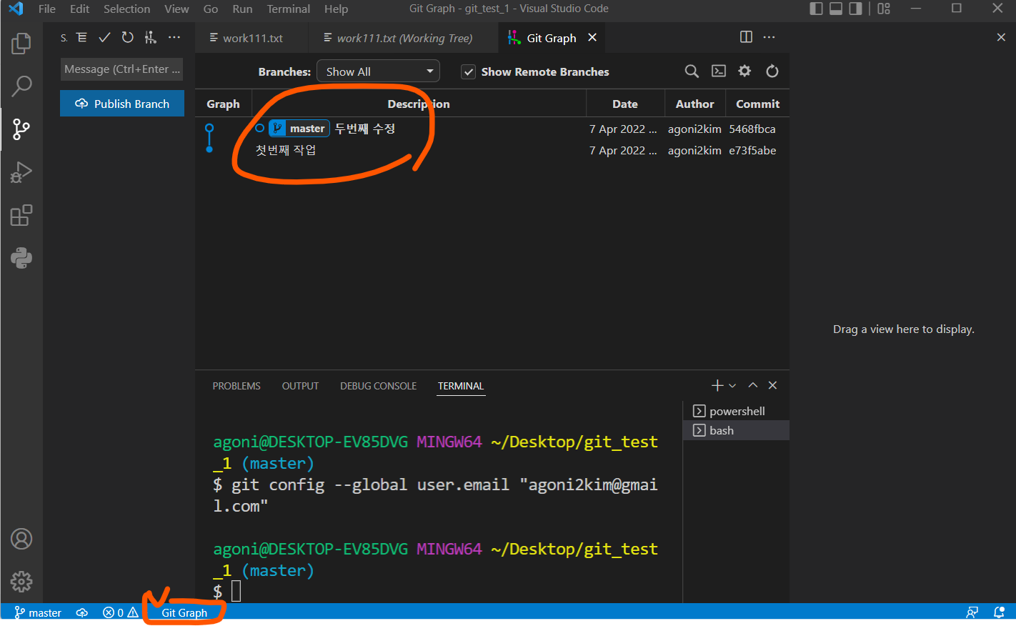Open Git Graph from source control toolbar
1016x626 pixels.
pyautogui.click(x=150, y=37)
